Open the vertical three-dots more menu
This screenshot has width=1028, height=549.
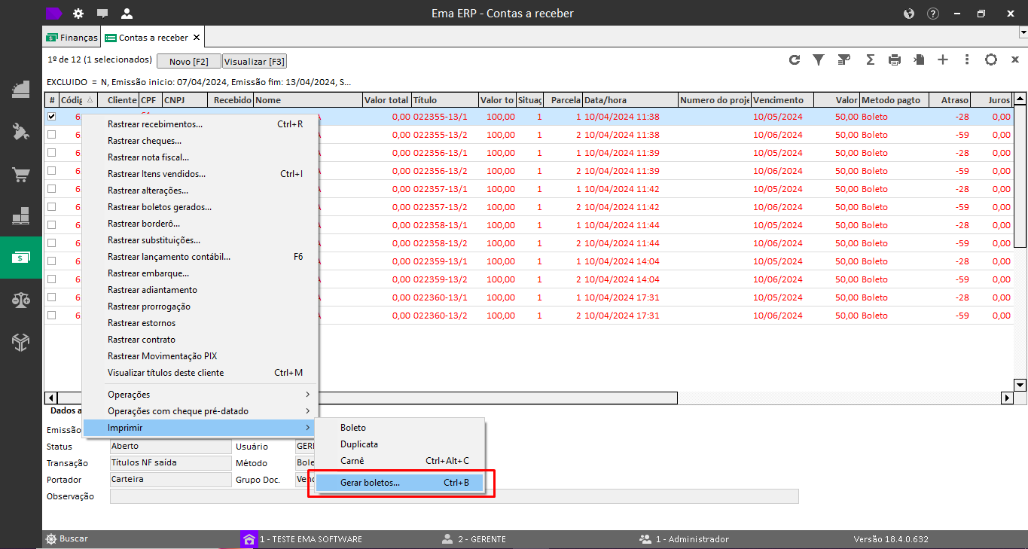(967, 60)
